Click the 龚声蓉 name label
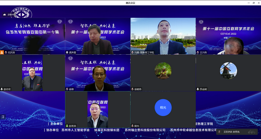The width and height of the screenshot is (261, 139). click(72, 52)
